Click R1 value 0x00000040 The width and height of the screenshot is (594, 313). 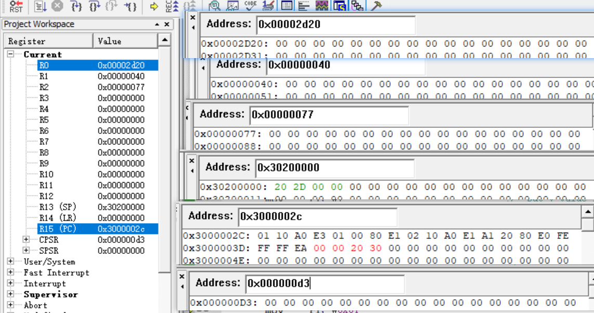(121, 76)
